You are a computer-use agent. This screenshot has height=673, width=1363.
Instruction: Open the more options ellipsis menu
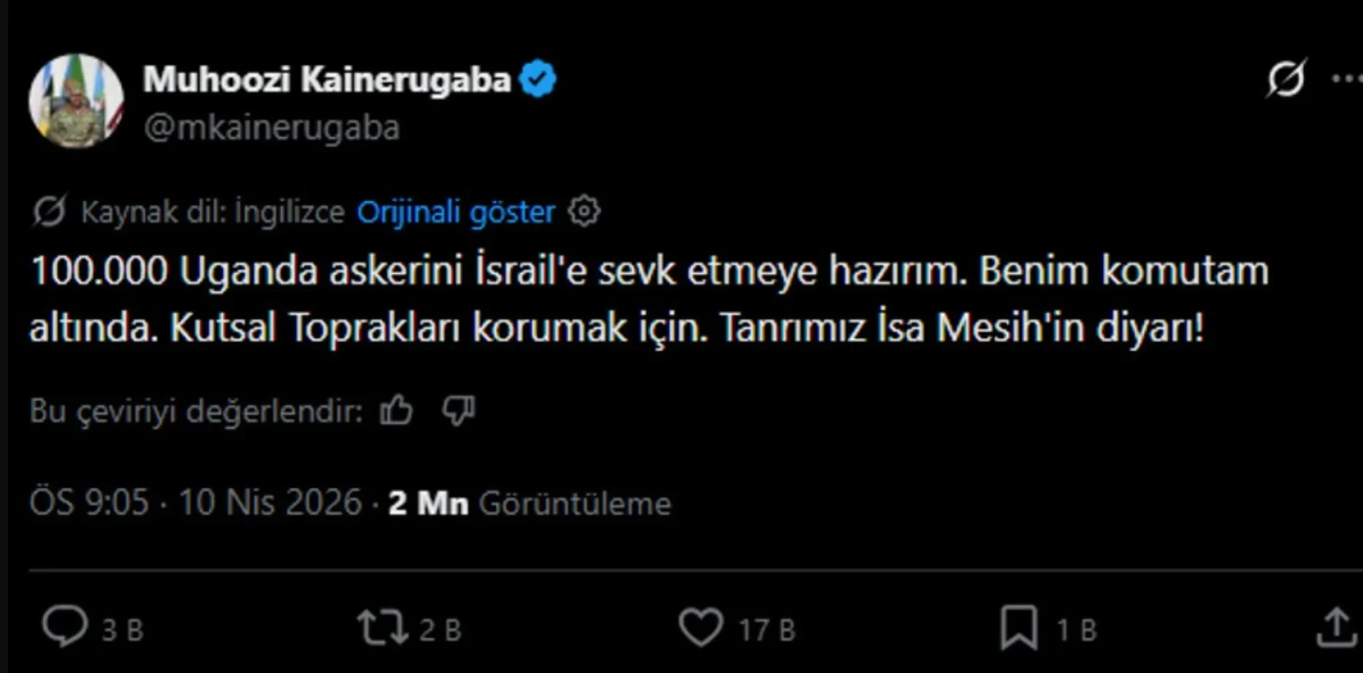coord(1346,78)
